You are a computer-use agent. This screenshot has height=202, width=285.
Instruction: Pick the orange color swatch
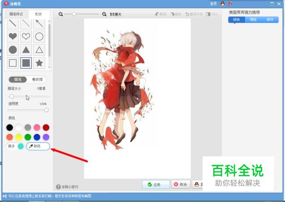[x=10, y=137]
